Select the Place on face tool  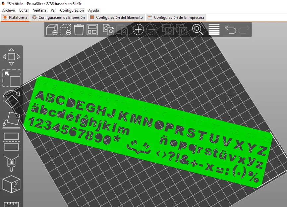(x=11, y=120)
